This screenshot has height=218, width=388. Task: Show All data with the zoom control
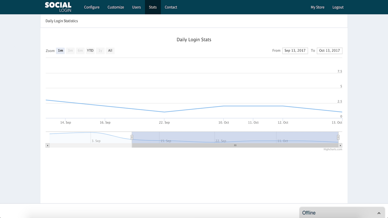[x=110, y=51]
